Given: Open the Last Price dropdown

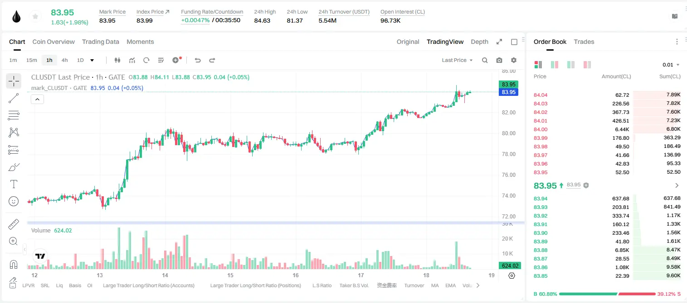Looking at the screenshot, I should 457,60.
